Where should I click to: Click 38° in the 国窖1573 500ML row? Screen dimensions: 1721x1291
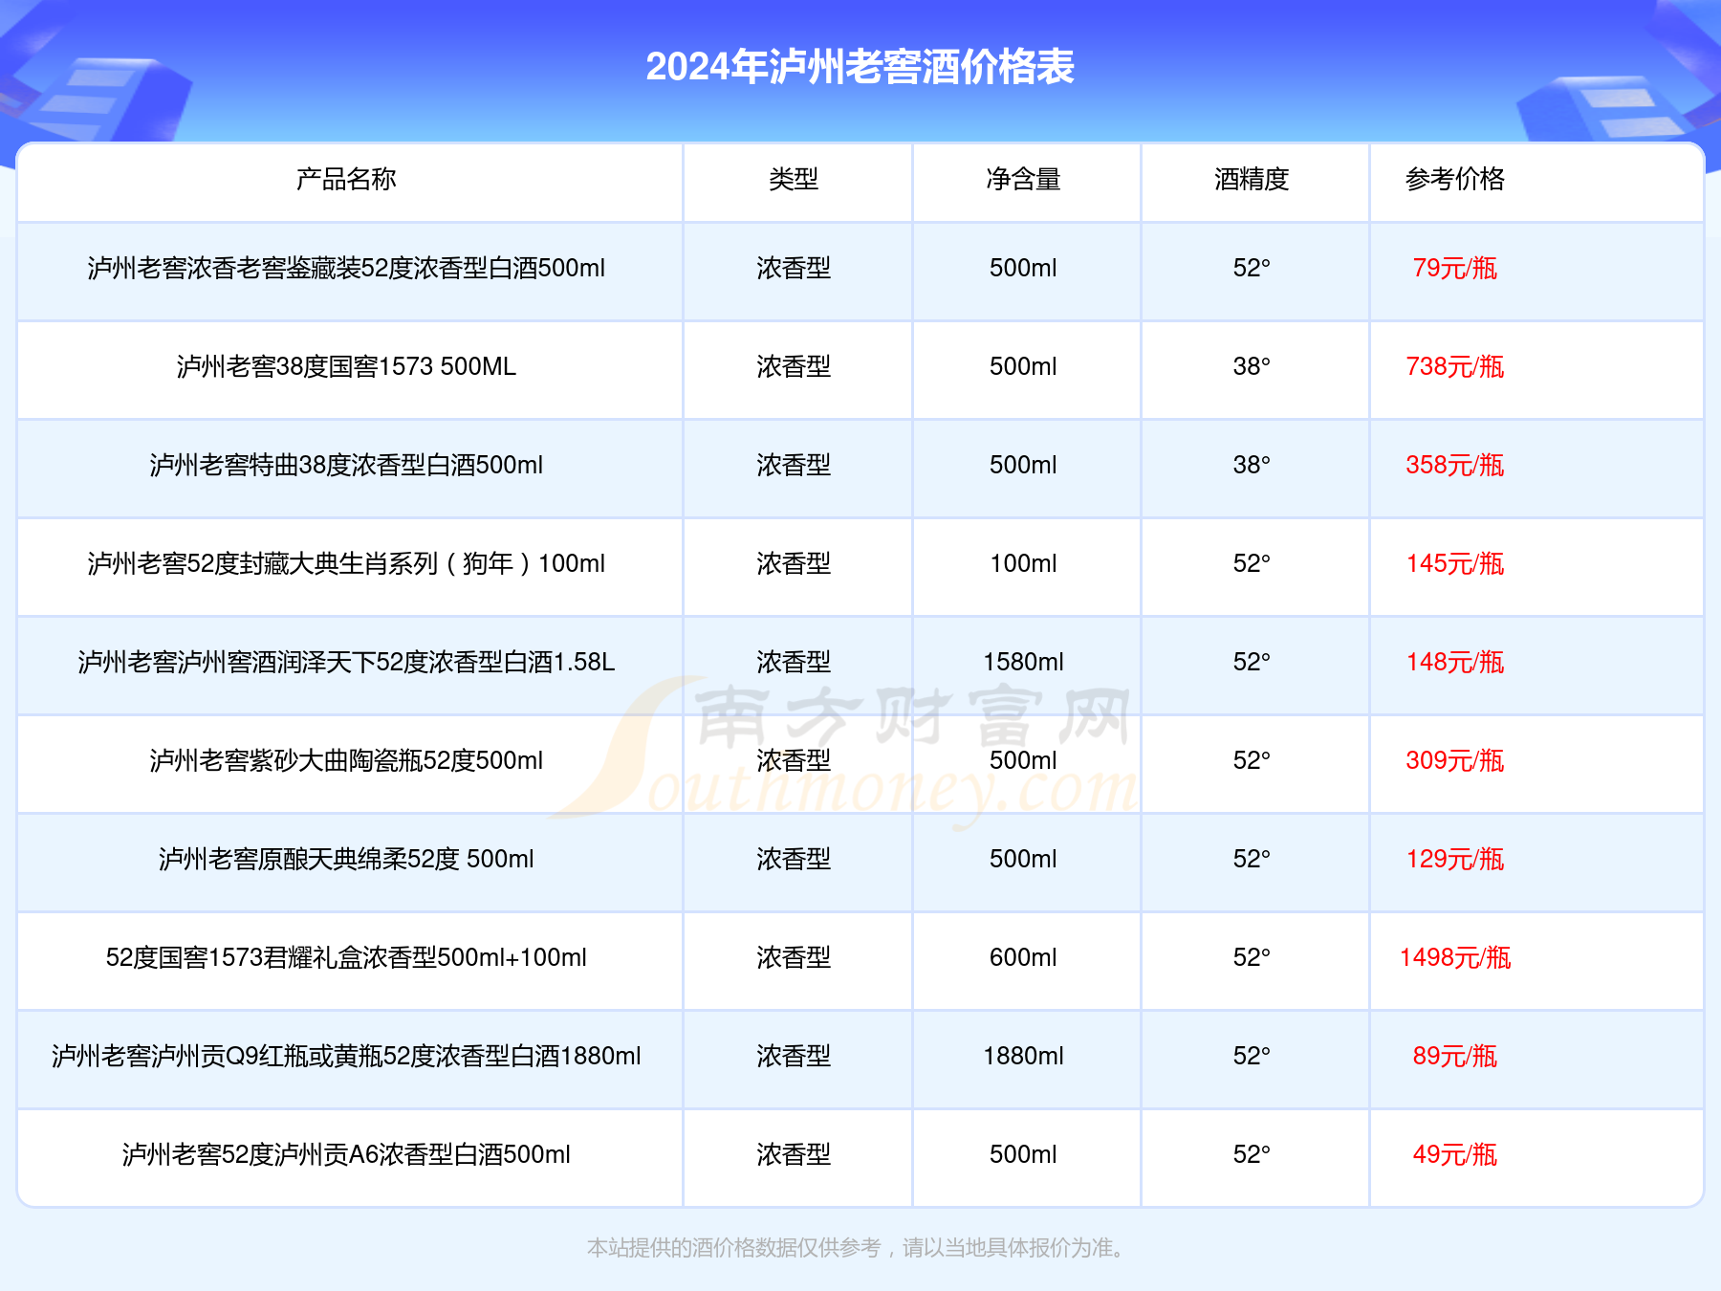pyautogui.click(x=1252, y=367)
